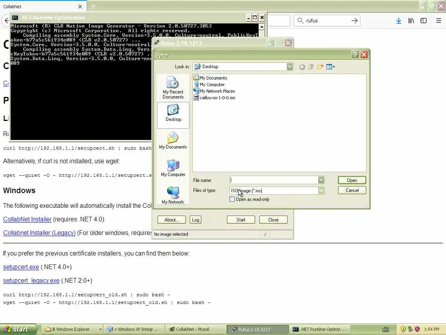Switch to .NET Runtime Optimiz... taskbar item

point(319,329)
